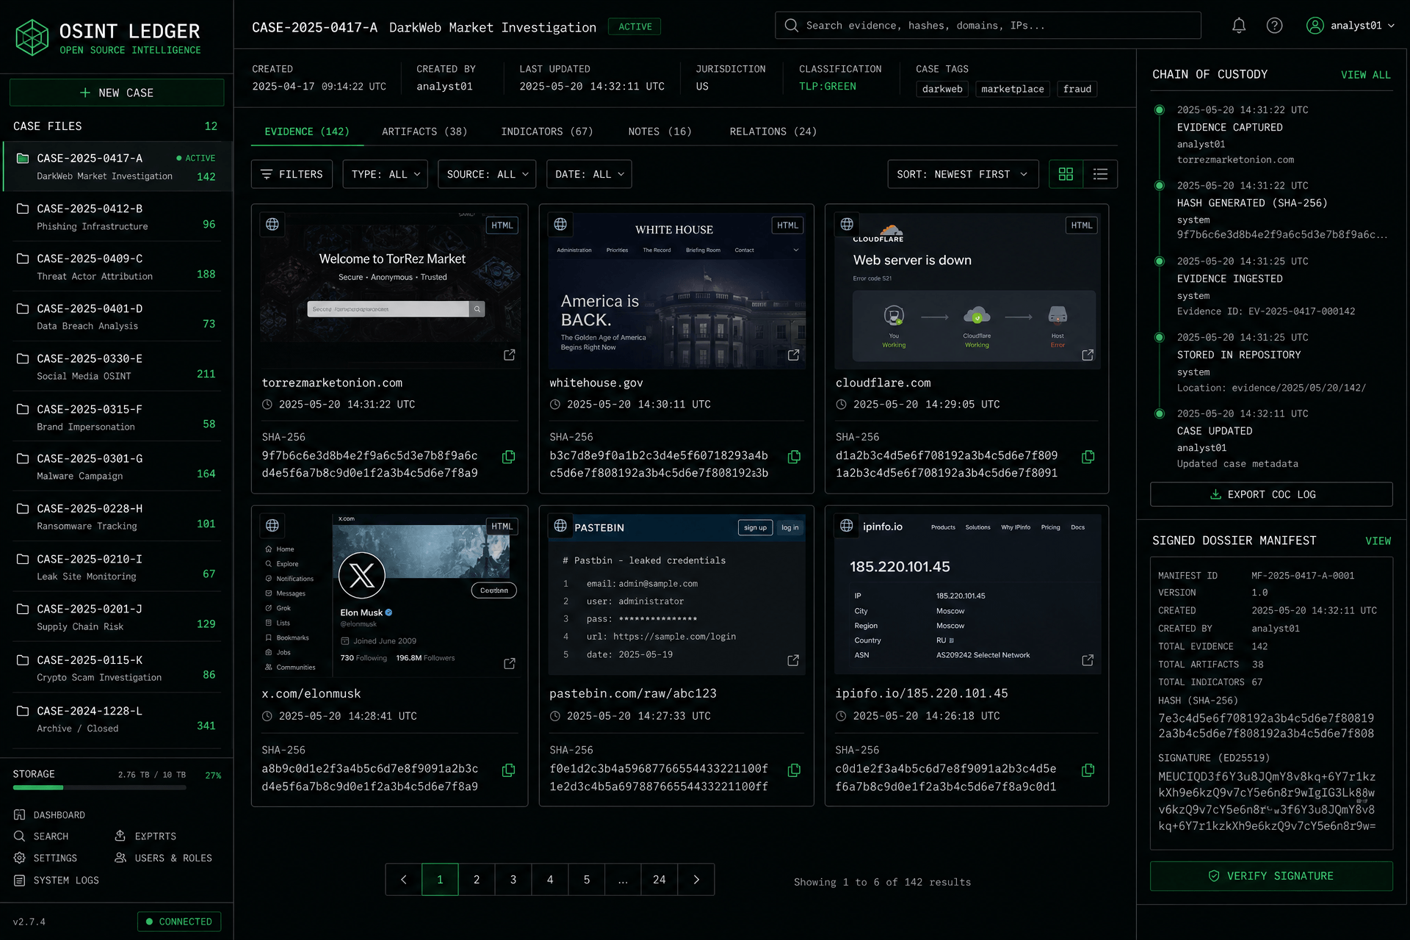Screen dimensions: 1410x940
Task: Open the notifications bell
Action: [x=1238, y=26]
